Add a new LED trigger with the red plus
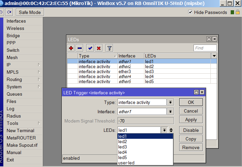Viewport: 242px width, 167px height. point(71,48)
